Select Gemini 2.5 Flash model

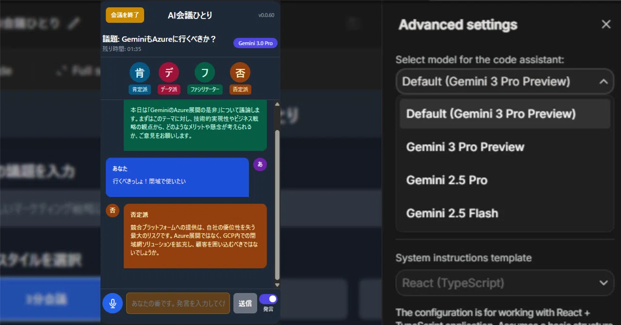(505, 213)
